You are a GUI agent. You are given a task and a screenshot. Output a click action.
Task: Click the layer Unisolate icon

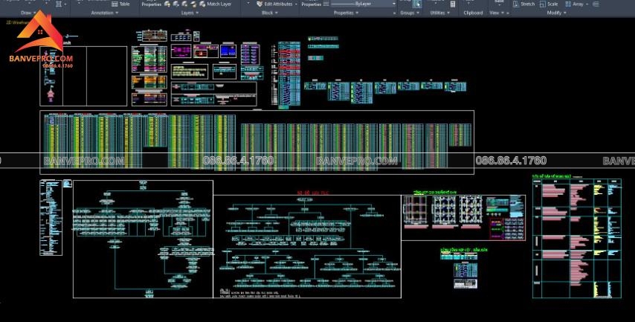click(175, 4)
